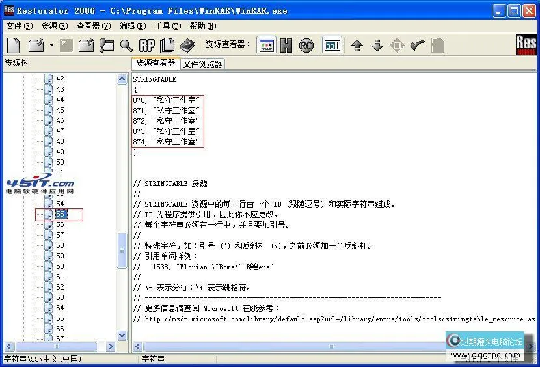The image size is (540, 367).
Task: Select tree item 62
Action: coord(60,287)
